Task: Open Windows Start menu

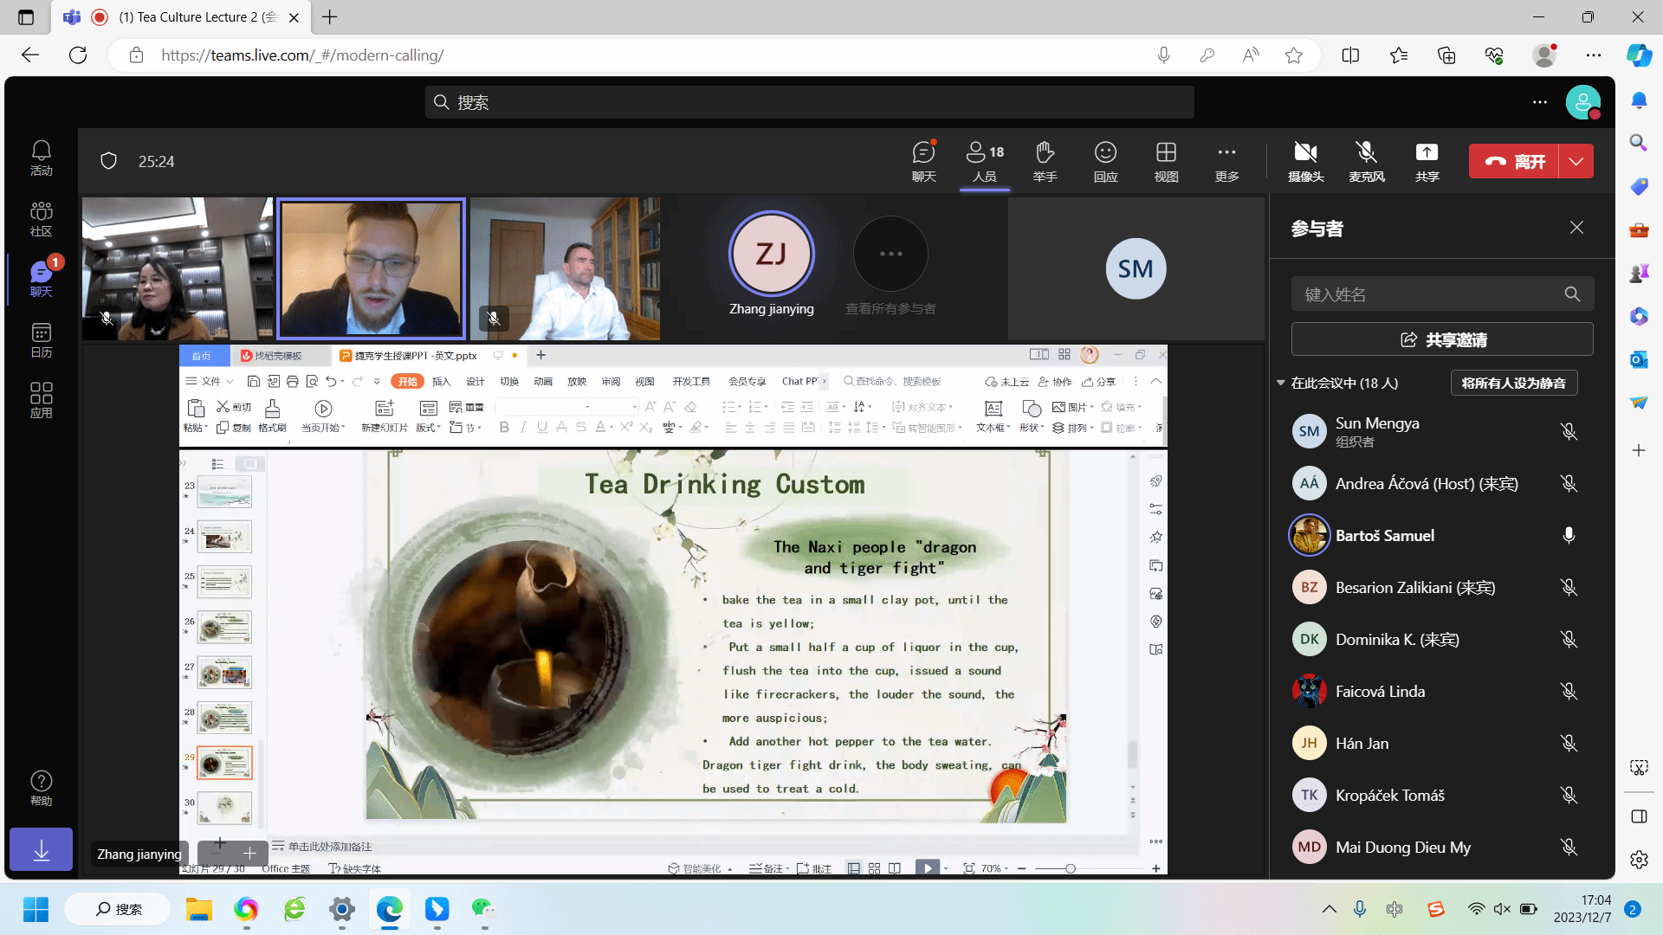Action: tap(36, 909)
